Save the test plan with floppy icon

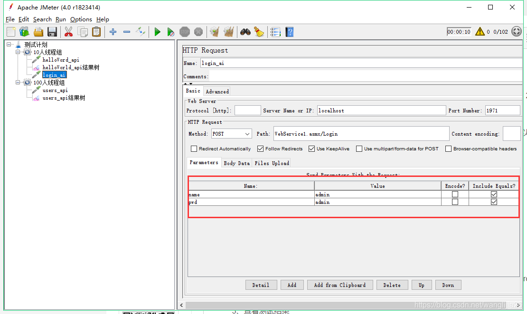[52, 32]
